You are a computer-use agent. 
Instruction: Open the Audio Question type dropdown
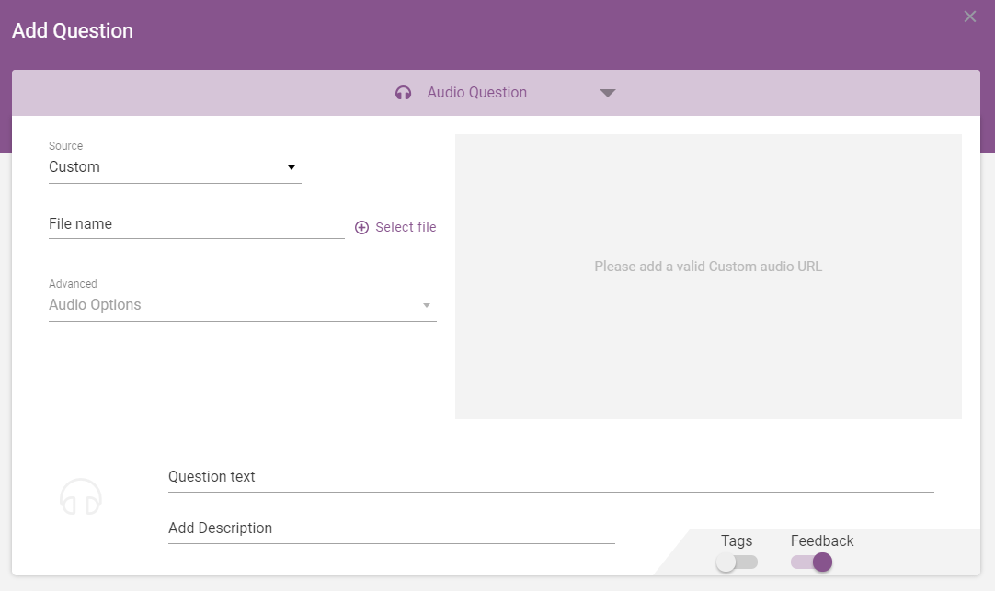(607, 93)
